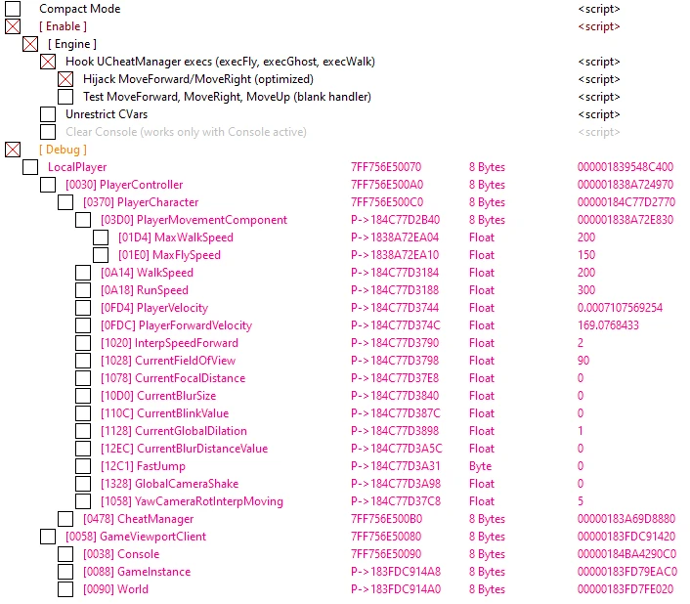Click the FastJump Byte type cell
This screenshot has height=604, width=690.
click(480, 466)
